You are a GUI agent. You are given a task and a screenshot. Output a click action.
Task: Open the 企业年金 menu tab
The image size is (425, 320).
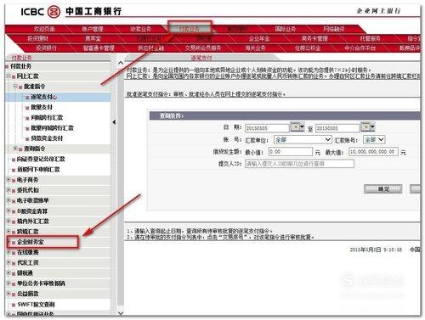259,38
